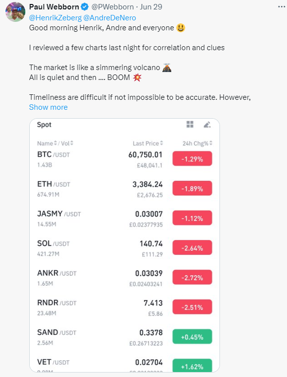Click SOL's -2.64% change badge
The image size is (287, 377).
coord(192,248)
